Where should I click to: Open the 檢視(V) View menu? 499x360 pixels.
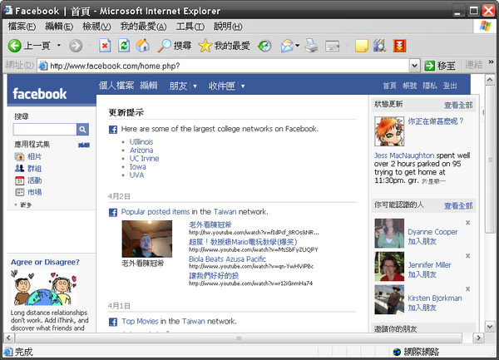point(96,27)
